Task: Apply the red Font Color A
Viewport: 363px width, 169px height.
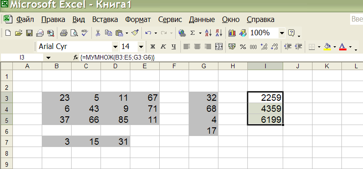Action: coord(343,46)
